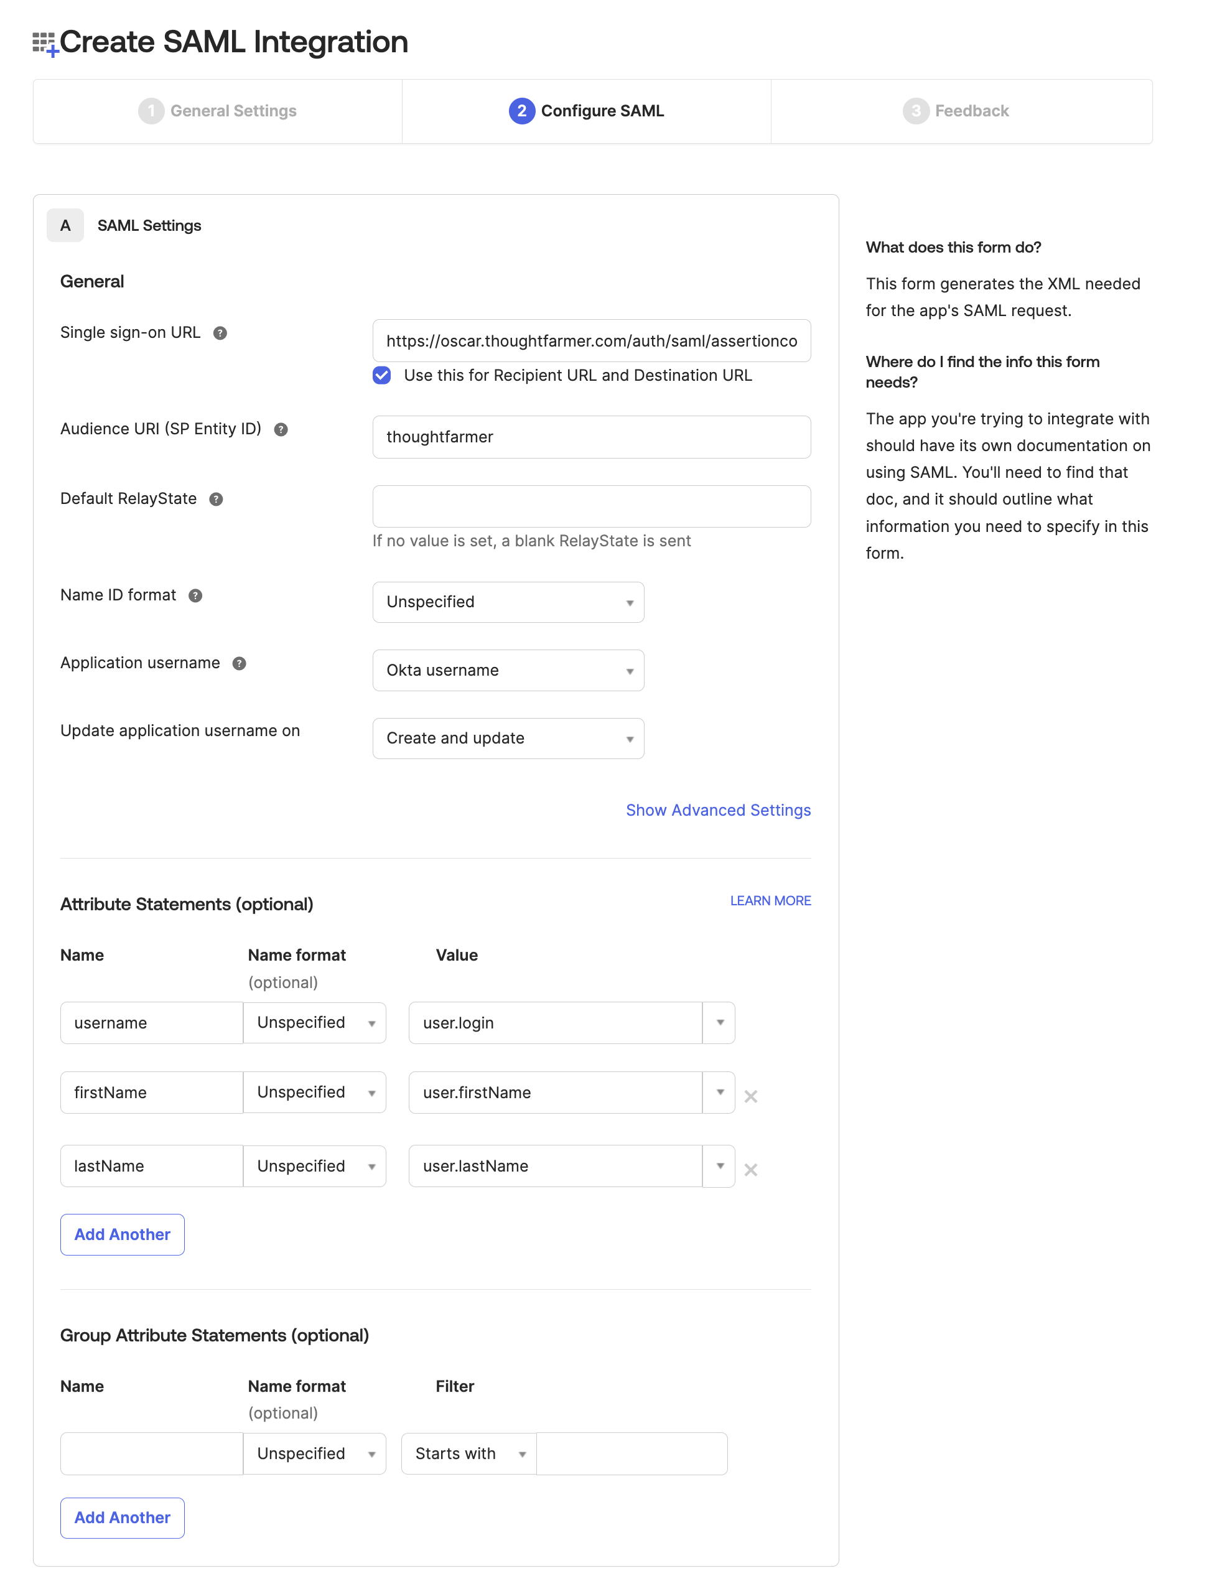This screenshot has height=1594, width=1207.
Task: Open the user.login value dropdown arrow
Action: click(719, 1023)
